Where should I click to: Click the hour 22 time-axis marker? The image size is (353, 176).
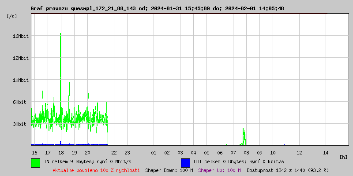click(x=114, y=153)
